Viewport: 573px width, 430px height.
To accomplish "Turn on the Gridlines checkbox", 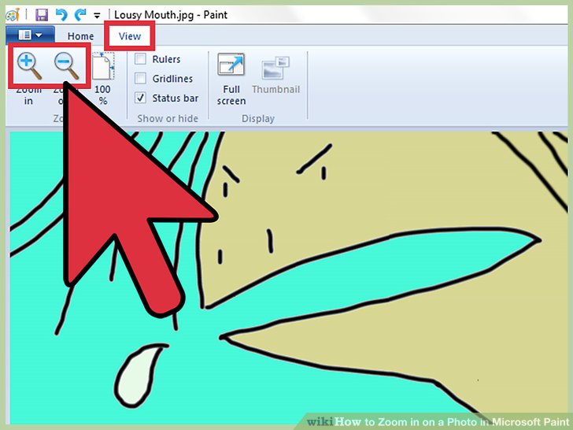I will pyautogui.click(x=140, y=78).
